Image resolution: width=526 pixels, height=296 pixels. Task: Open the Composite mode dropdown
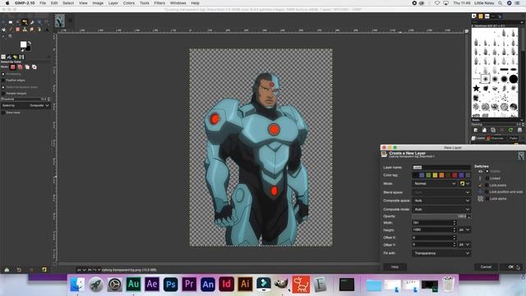coord(441,209)
